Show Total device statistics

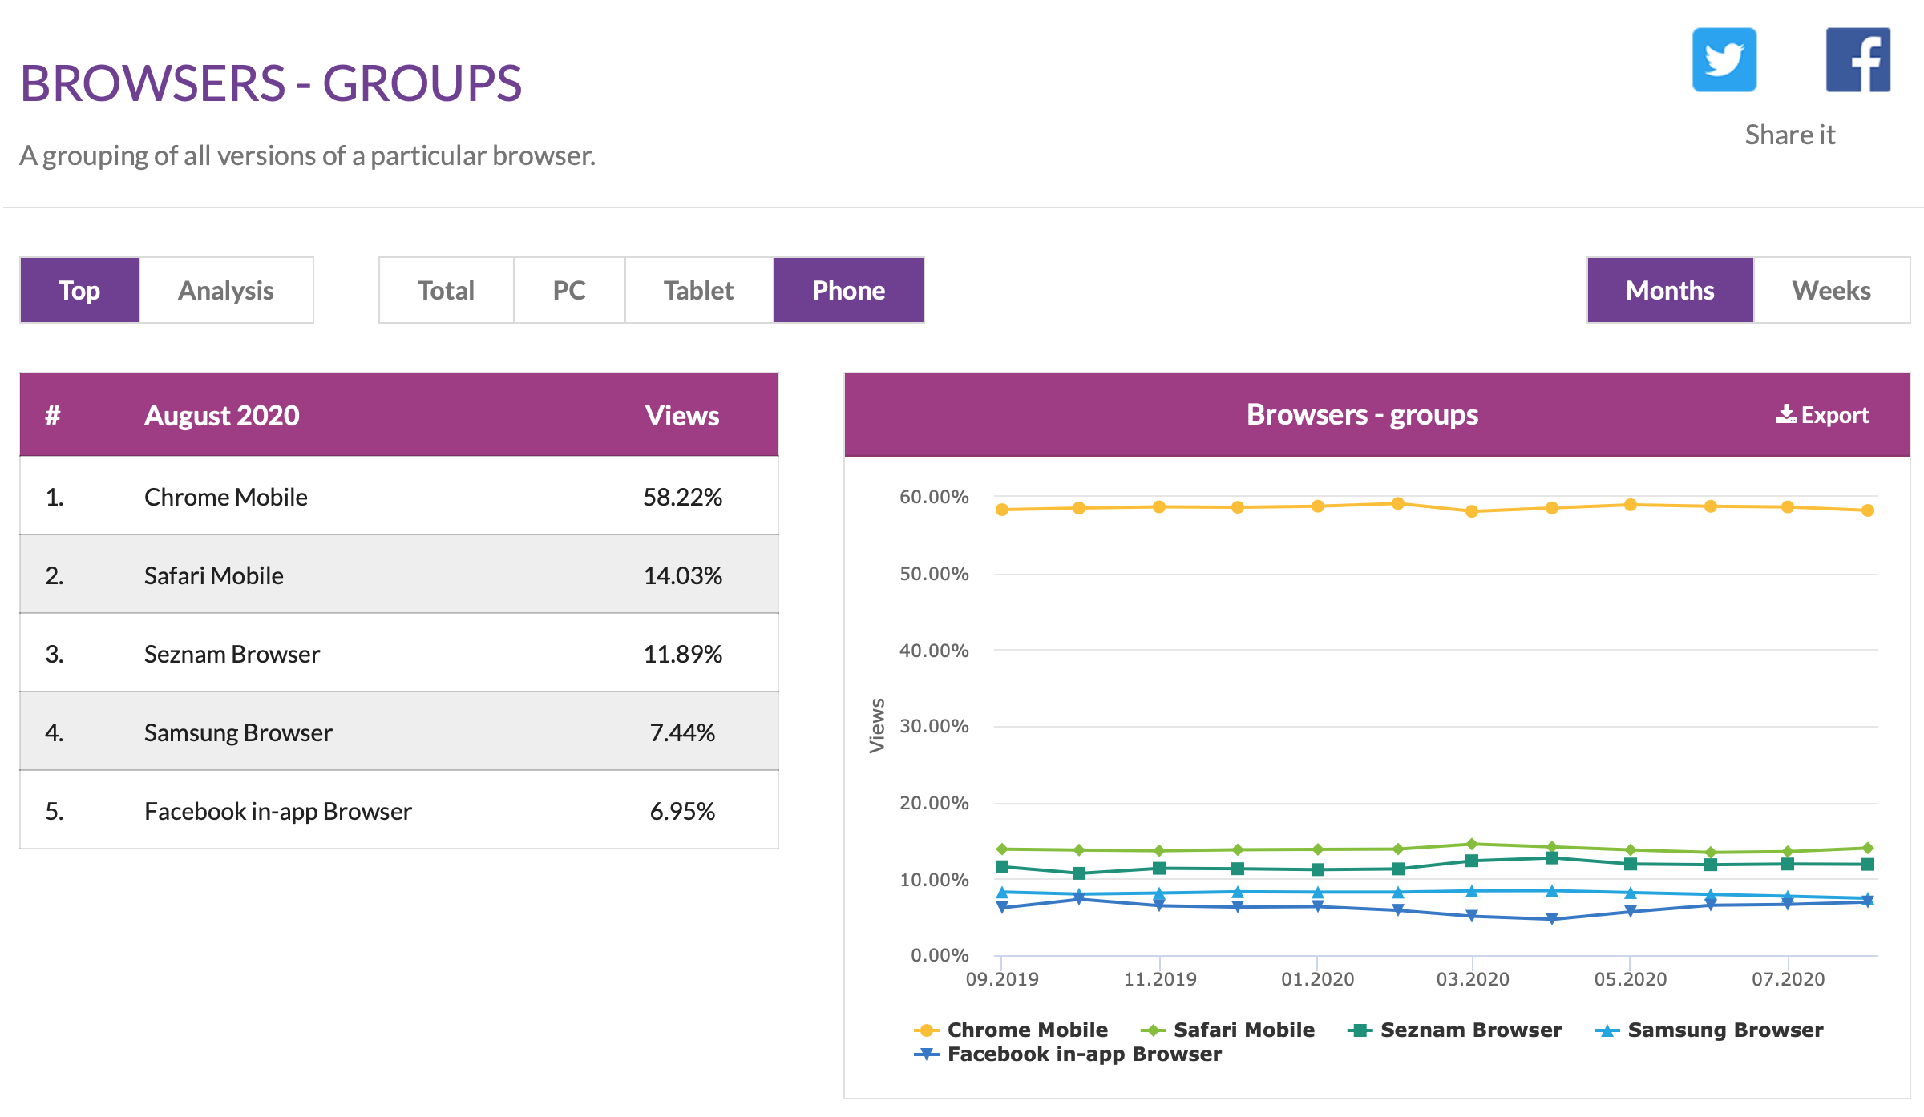click(446, 290)
